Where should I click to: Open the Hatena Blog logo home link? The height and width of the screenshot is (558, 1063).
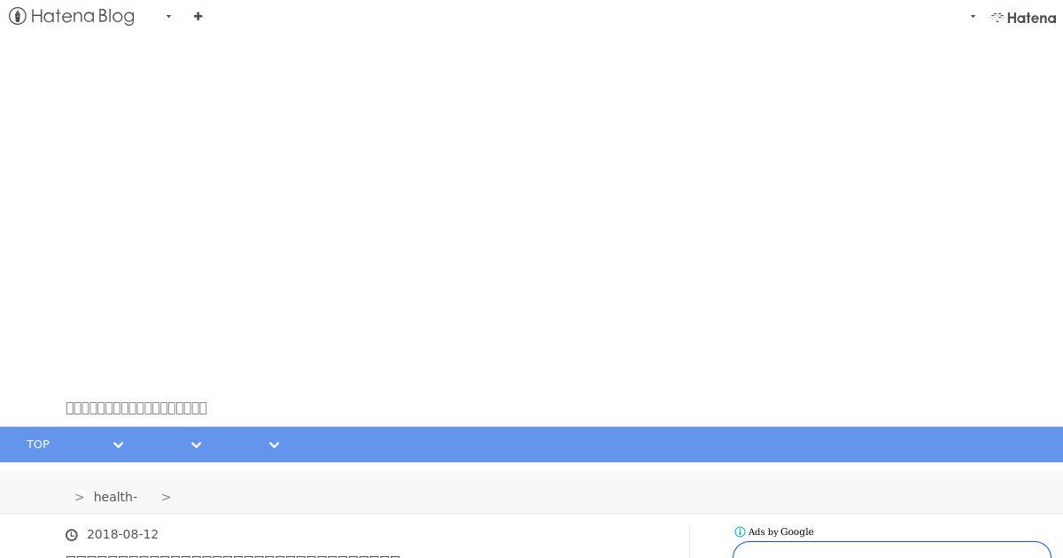(x=72, y=16)
